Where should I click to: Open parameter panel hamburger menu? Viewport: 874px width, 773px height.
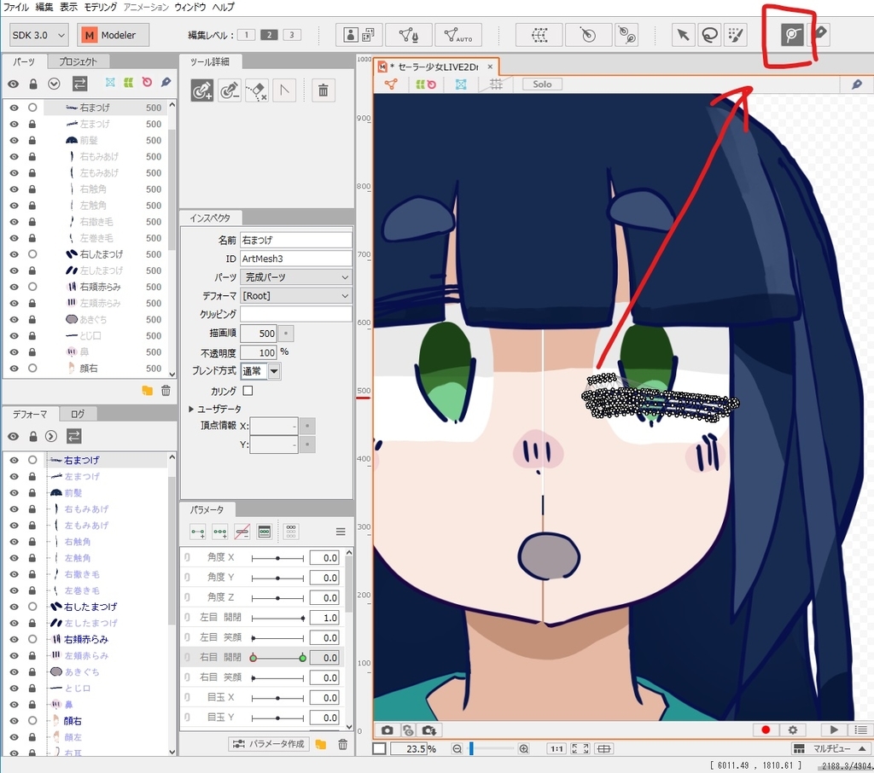tap(341, 532)
